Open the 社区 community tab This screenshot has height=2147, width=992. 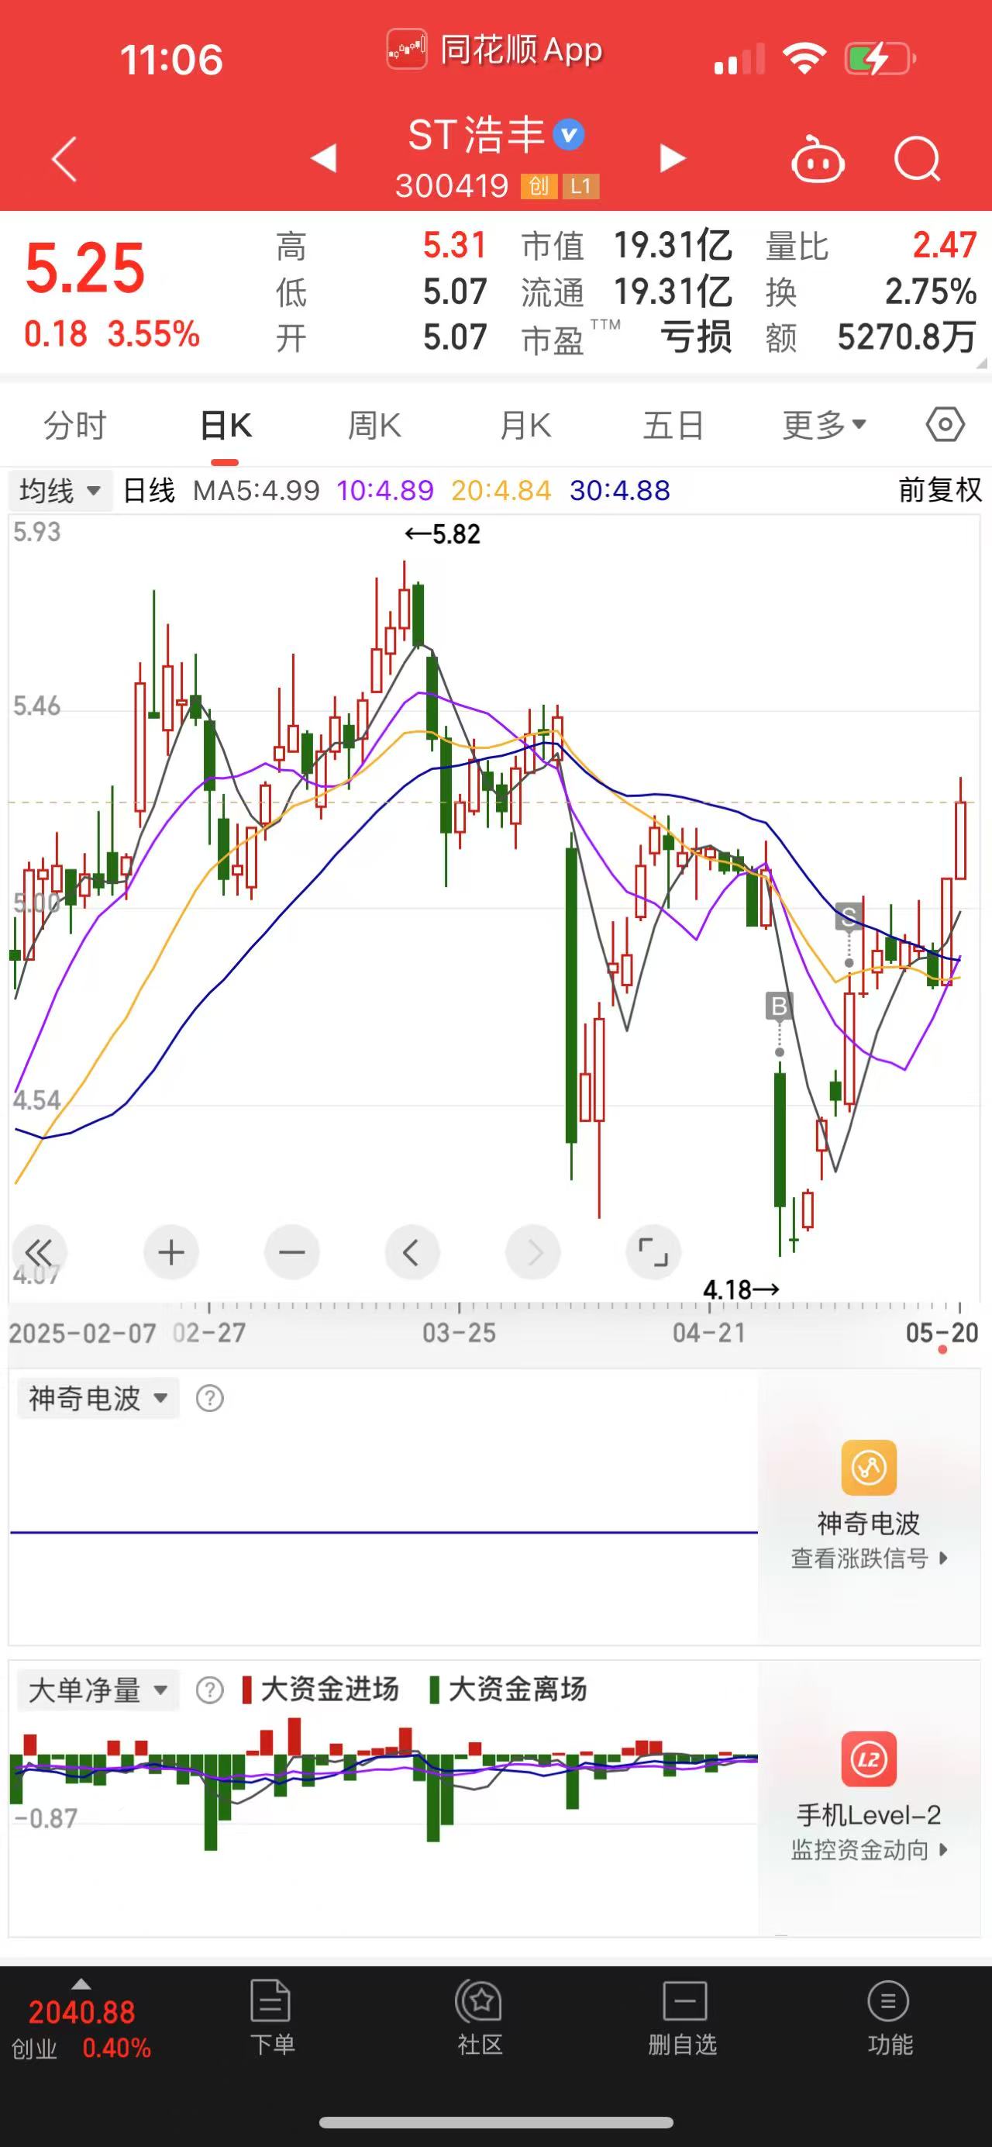(480, 2017)
